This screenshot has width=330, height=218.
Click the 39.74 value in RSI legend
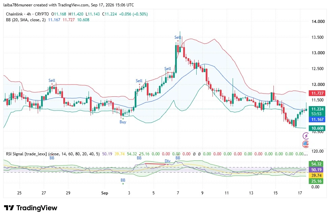click(x=120, y=154)
